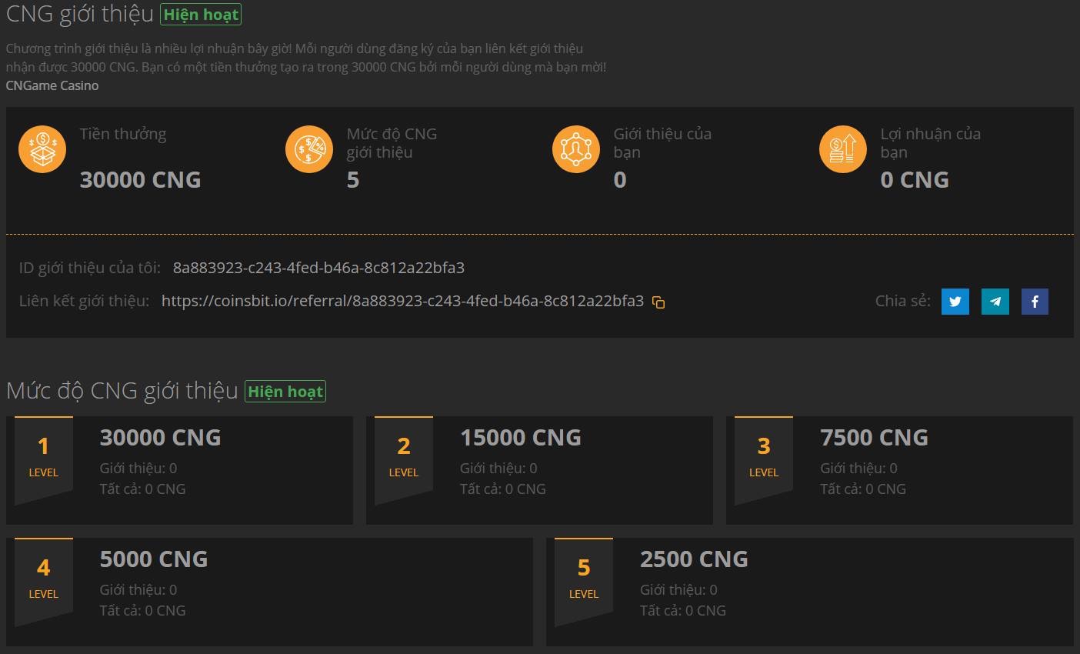The width and height of the screenshot is (1080, 654).
Task: Share referral link via Telegram icon
Action: pyautogui.click(x=995, y=302)
